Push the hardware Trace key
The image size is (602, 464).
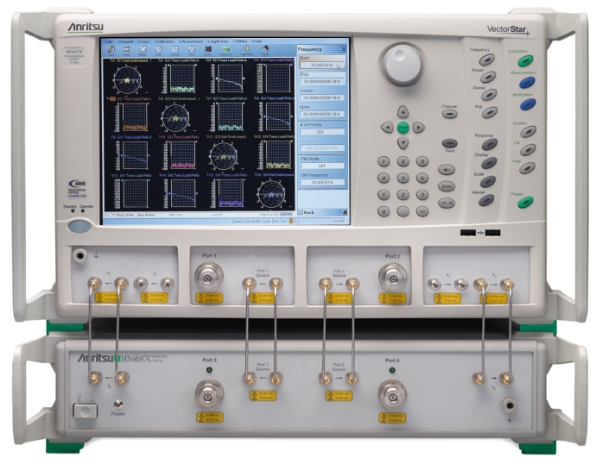coord(450,143)
